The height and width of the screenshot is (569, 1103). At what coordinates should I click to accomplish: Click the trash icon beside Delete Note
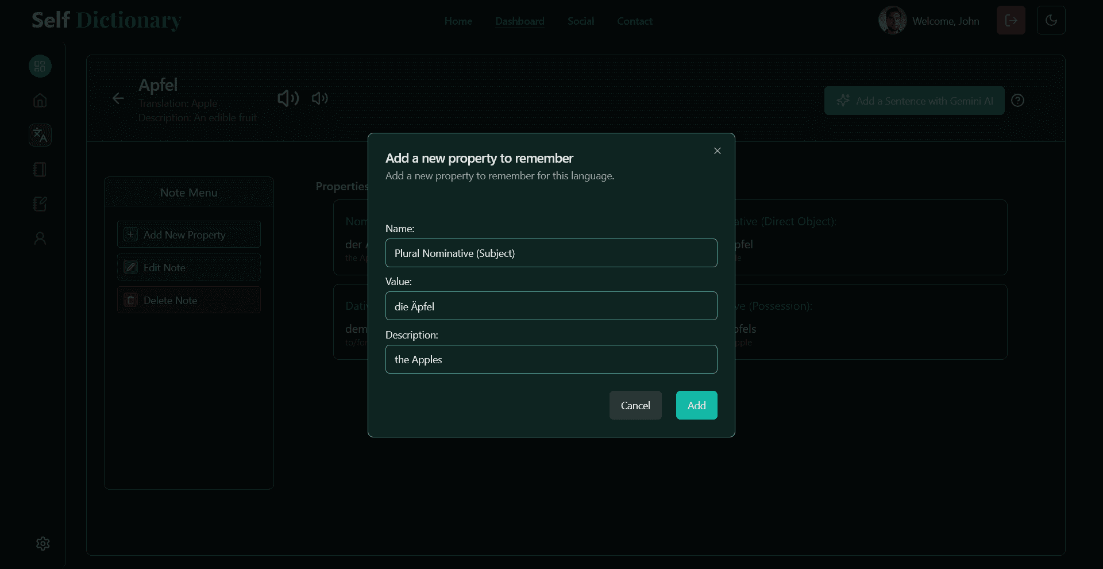coord(131,300)
